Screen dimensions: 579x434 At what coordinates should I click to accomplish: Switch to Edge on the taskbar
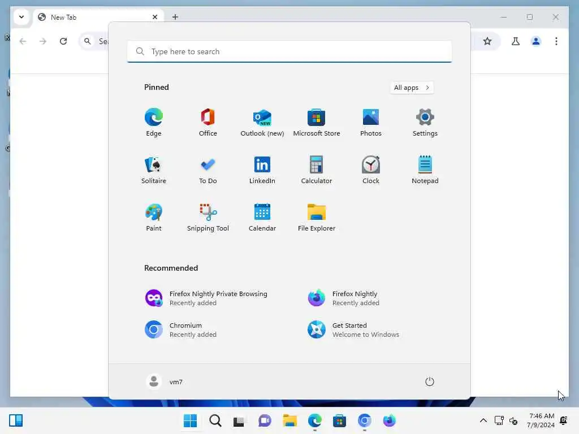314,420
